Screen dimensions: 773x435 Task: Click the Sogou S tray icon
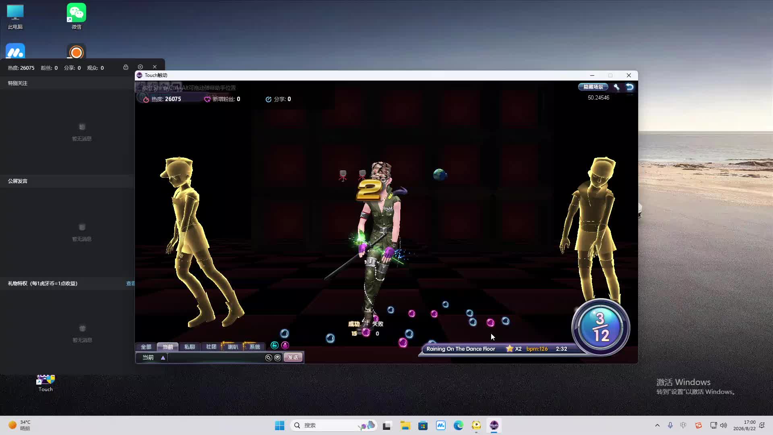click(x=699, y=425)
